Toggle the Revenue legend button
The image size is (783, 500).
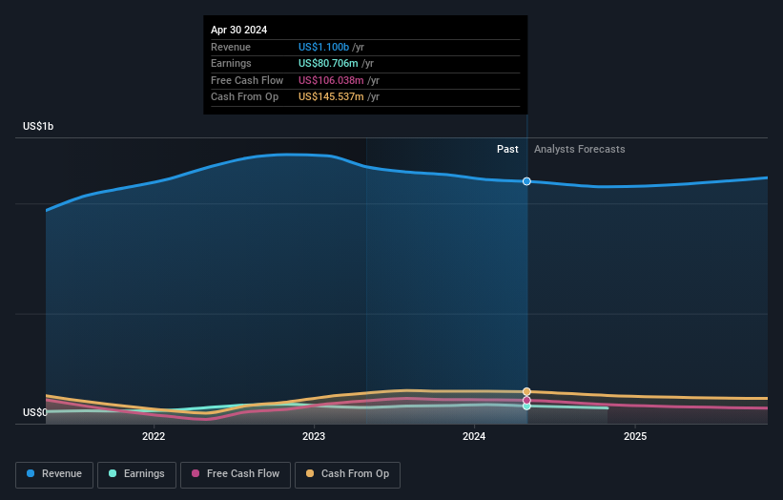[x=54, y=474]
